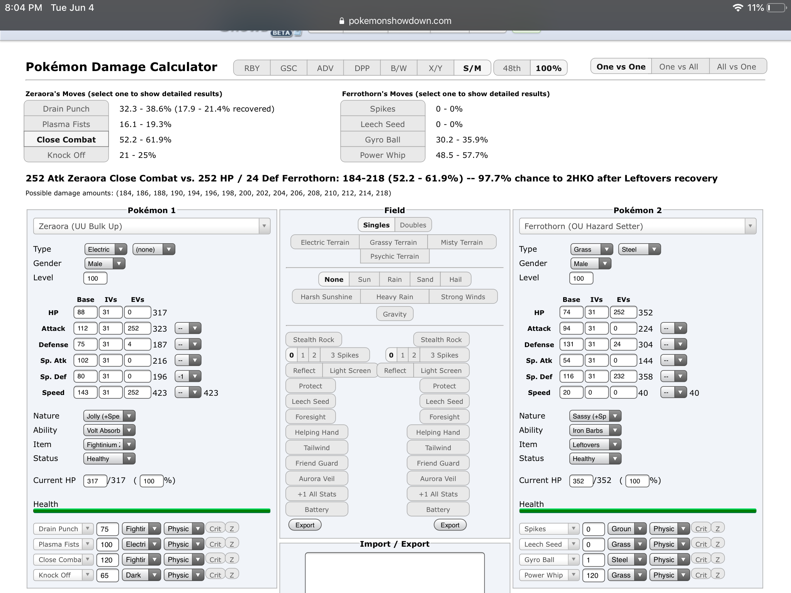
Task: Click Zeraora's Attack EVs field
Action: click(137, 328)
